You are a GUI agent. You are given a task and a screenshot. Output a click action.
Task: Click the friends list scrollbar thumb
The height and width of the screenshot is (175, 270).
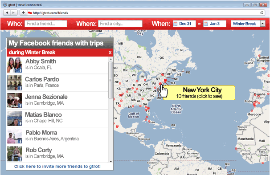pyautogui.click(x=110, y=80)
